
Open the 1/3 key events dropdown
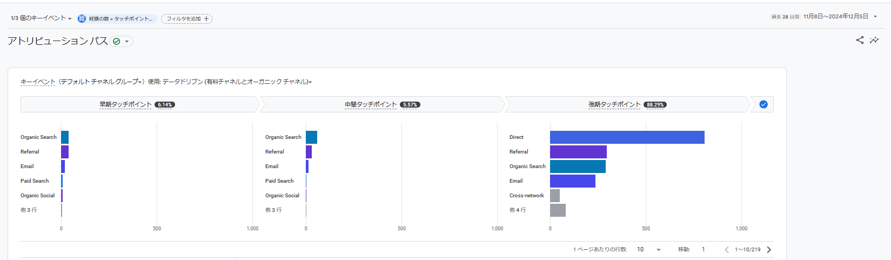pos(41,18)
